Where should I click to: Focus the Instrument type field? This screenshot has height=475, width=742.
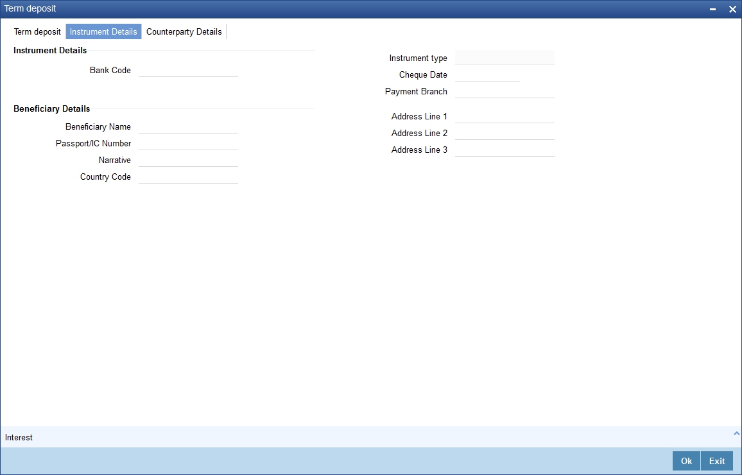(x=505, y=58)
